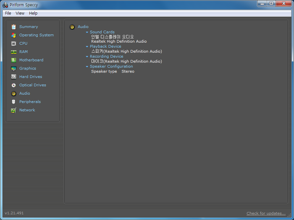The image size is (294, 220).
Task: Open the File menu
Action: click(8, 13)
